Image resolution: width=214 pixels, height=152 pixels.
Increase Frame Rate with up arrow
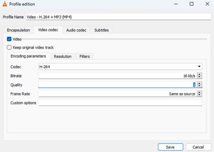click(x=199, y=92)
